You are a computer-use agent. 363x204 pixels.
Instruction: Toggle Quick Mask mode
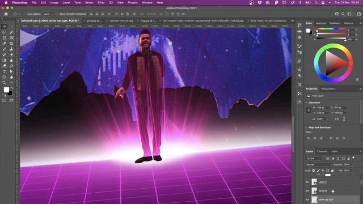click(4, 100)
